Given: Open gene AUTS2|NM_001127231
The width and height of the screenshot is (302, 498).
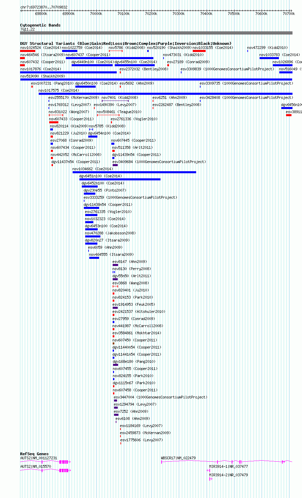Looking at the screenshot, I should 39,458.
